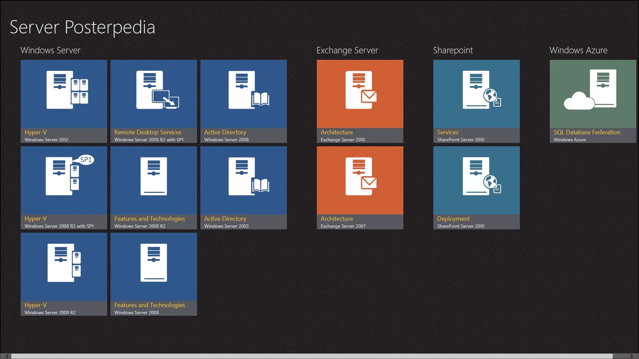Open Hyper-V SP1 server icon

[x=70, y=175]
